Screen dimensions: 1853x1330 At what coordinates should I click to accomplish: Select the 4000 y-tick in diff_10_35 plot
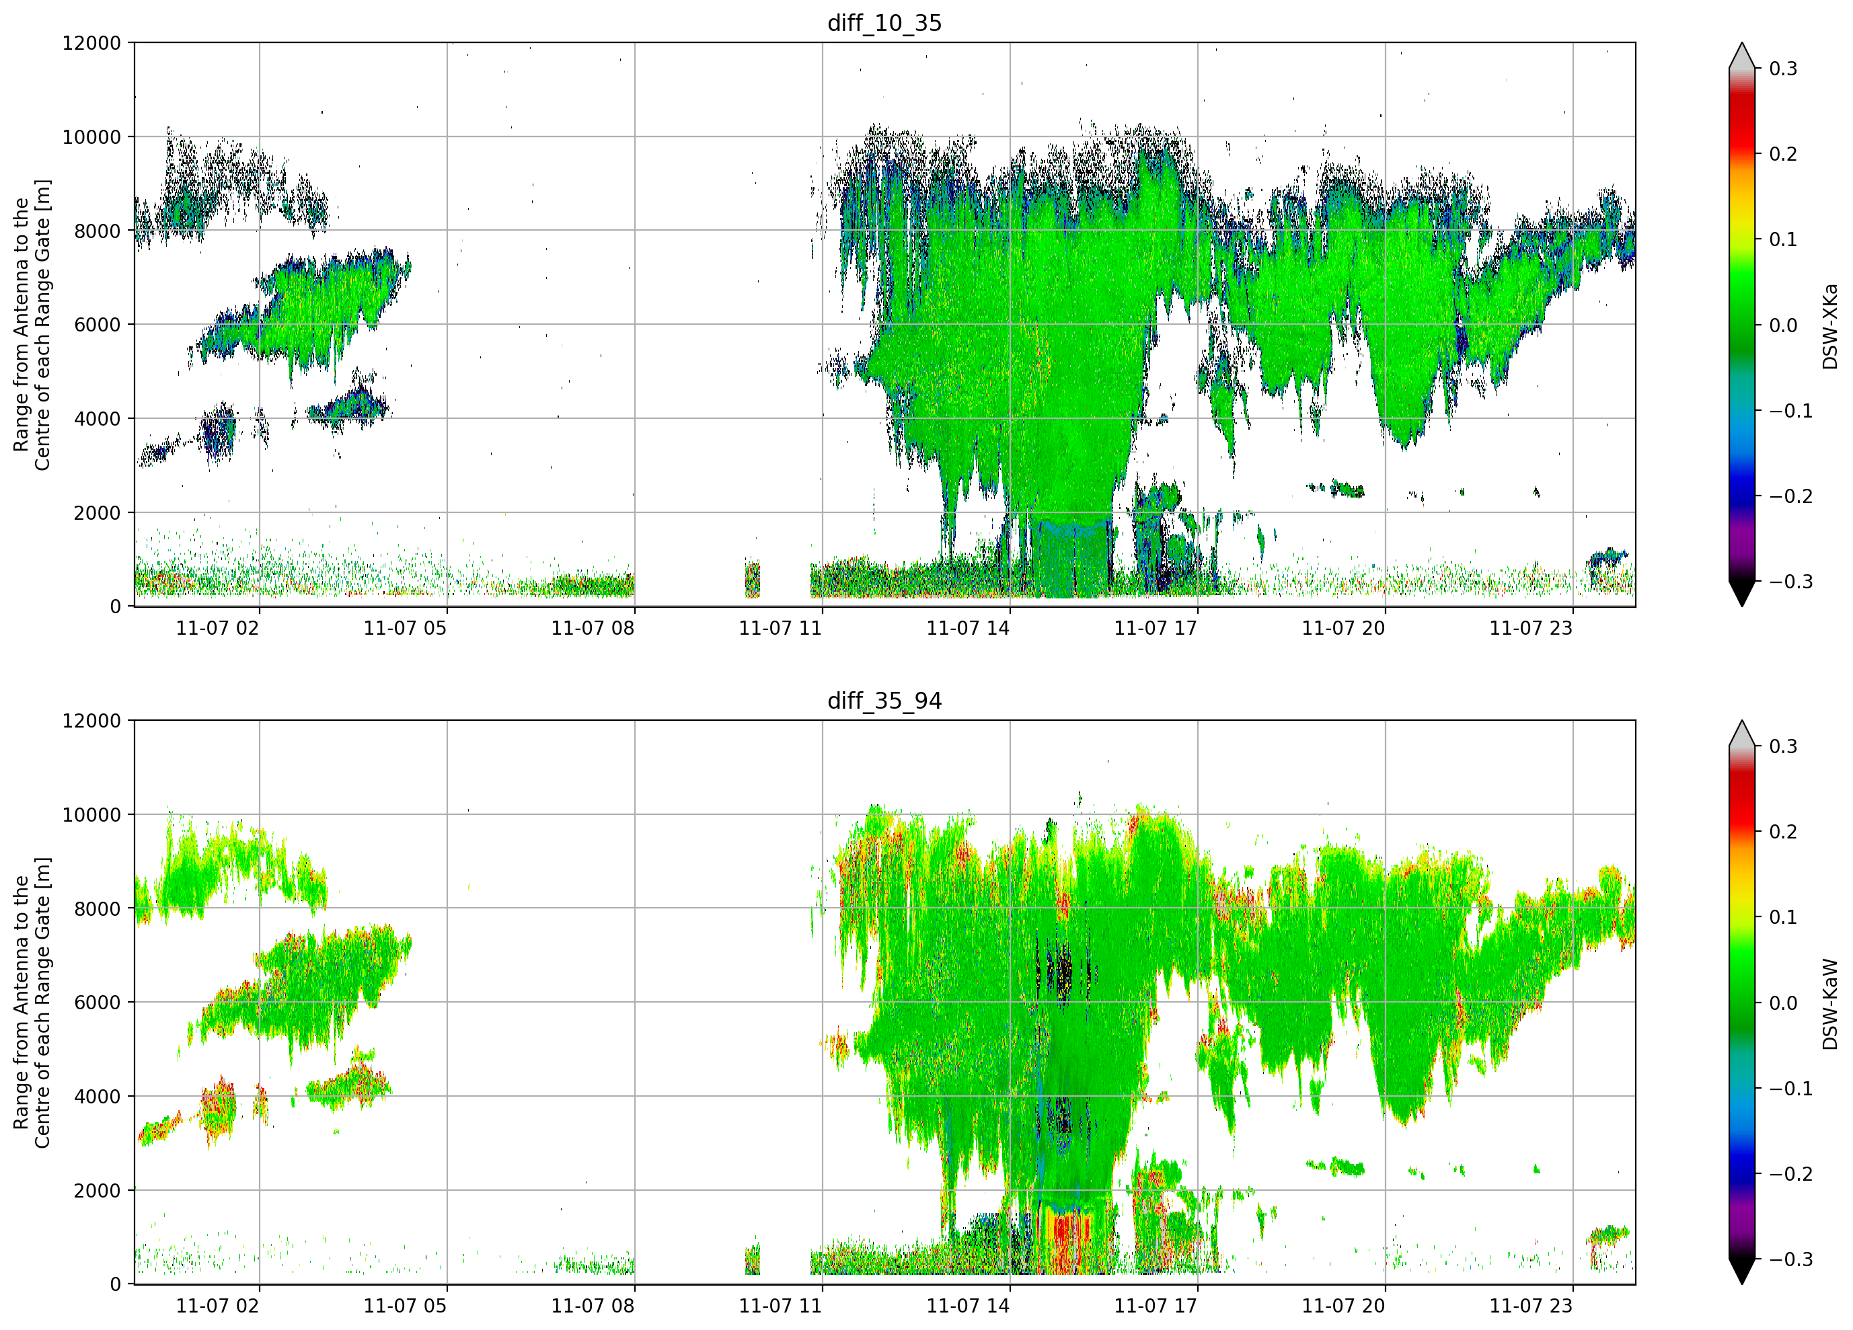[x=98, y=419]
